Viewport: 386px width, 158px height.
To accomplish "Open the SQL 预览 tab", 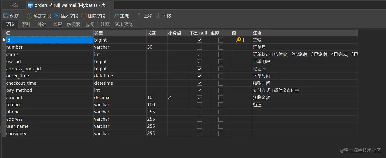I will [x=124, y=24].
